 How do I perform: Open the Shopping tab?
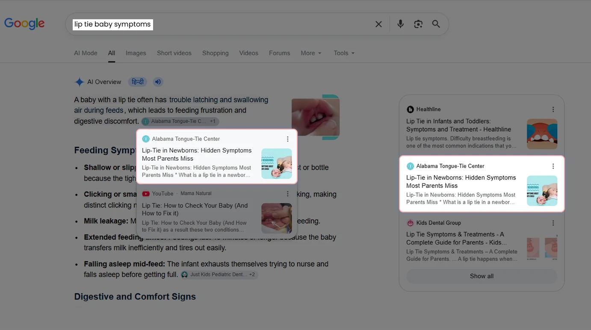(216, 53)
